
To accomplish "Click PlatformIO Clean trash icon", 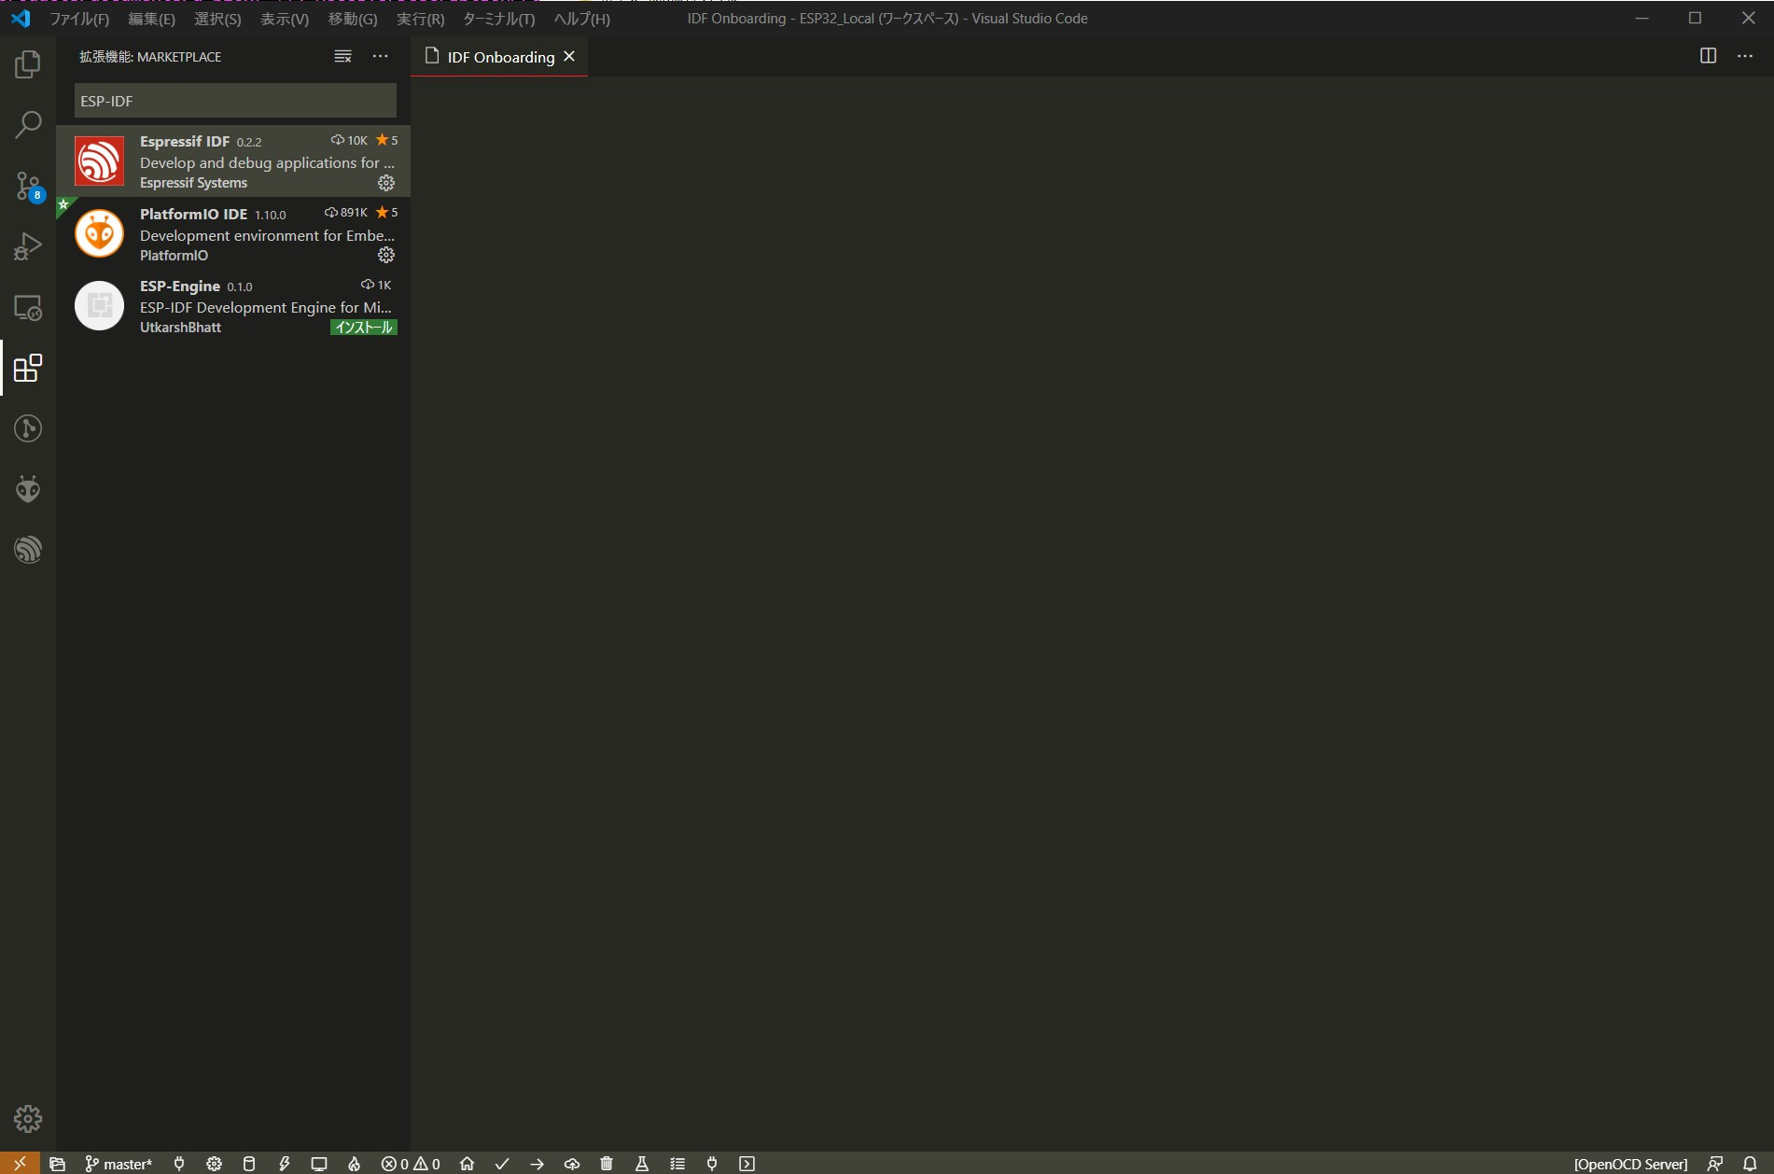I will pyautogui.click(x=607, y=1164).
